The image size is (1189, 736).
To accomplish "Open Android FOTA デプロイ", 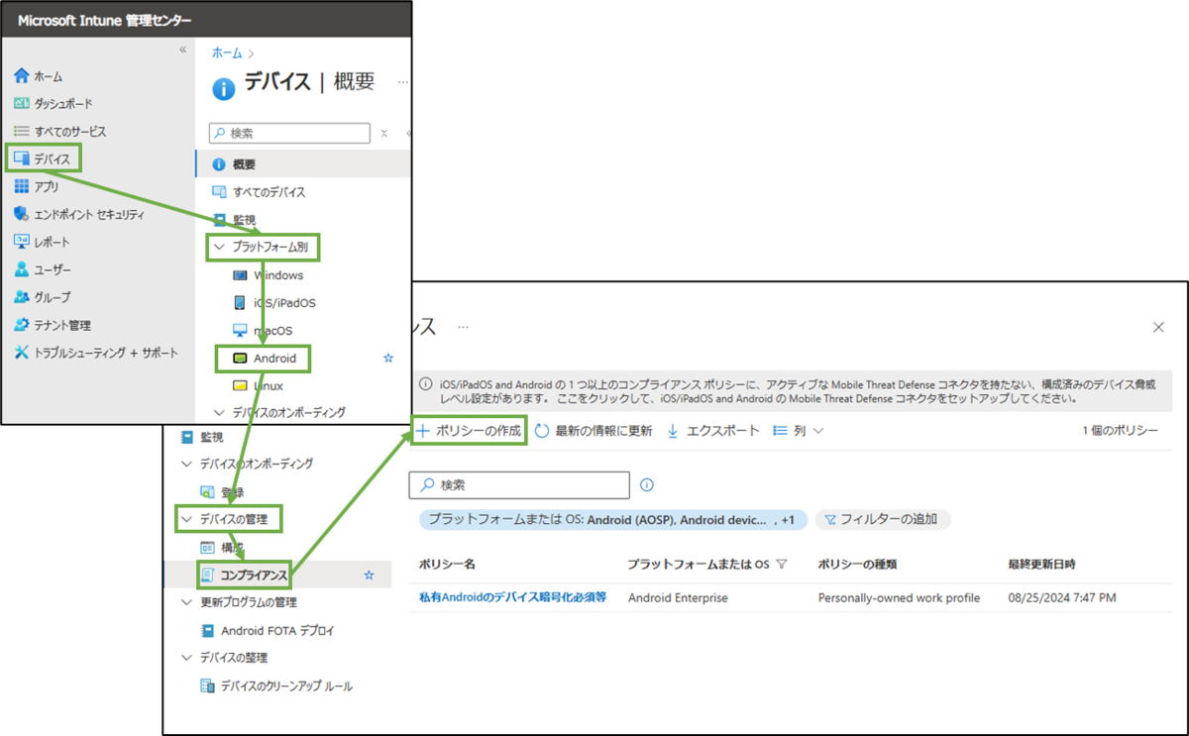I will point(267,630).
